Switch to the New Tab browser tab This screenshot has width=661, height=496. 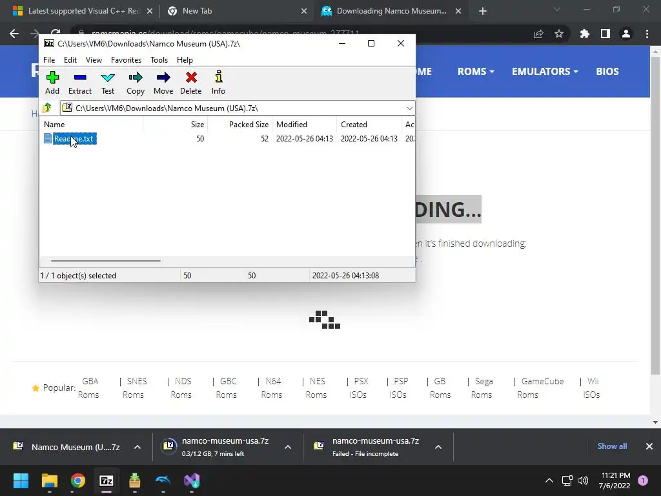(x=236, y=11)
